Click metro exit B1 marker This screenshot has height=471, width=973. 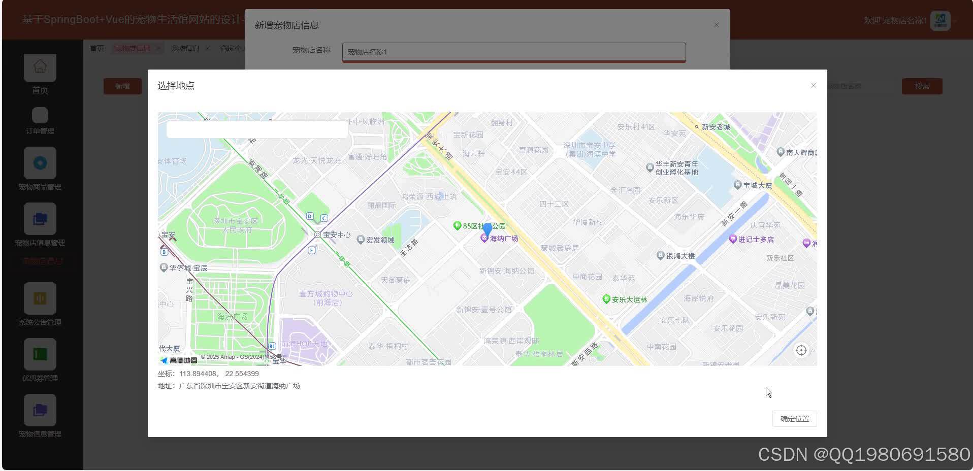point(272,346)
